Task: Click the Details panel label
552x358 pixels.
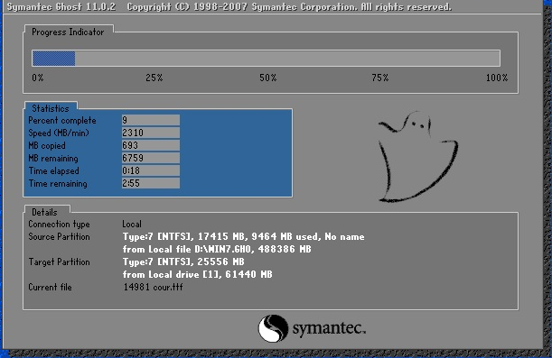Action: (44, 212)
